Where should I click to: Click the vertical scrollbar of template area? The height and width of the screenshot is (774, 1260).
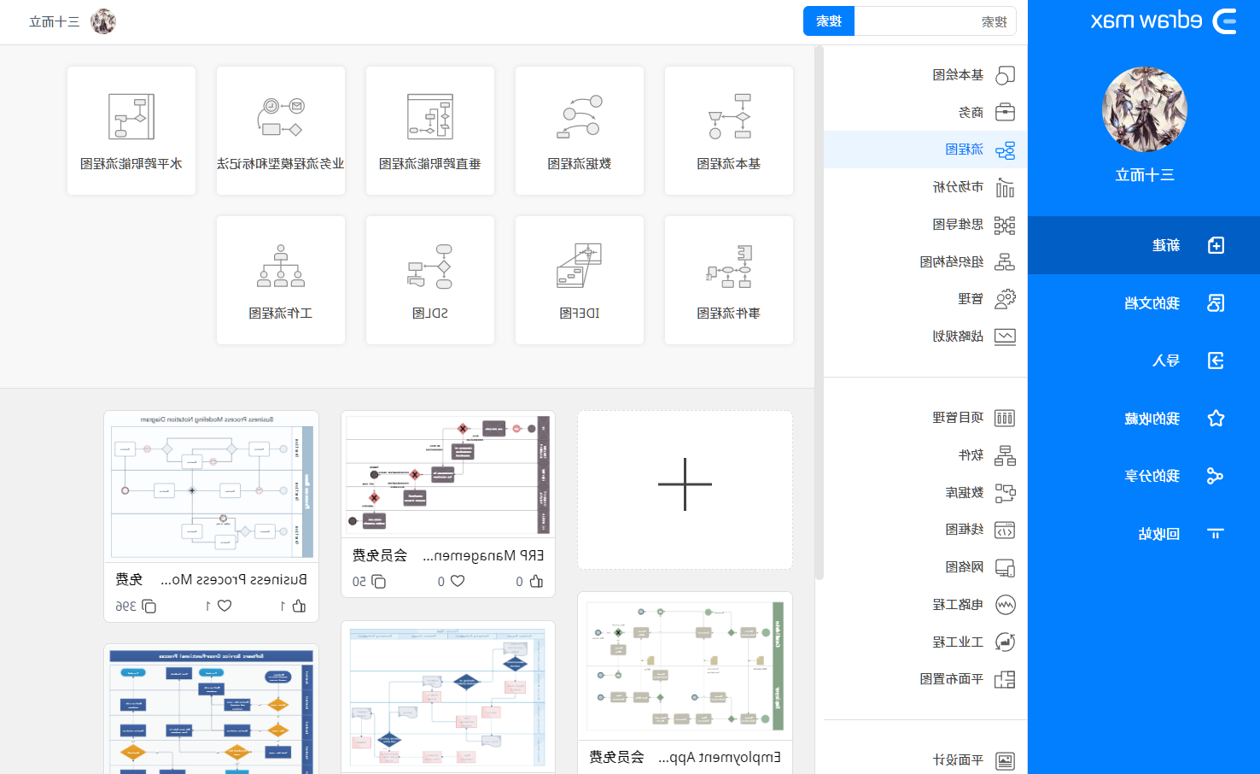pyautogui.click(x=819, y=313)
